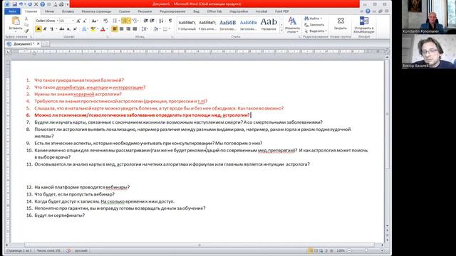Image resolution: width=456 pixels, height=256 pixels.
Task: Click the word count in status bar
Action: click(48, 250)
